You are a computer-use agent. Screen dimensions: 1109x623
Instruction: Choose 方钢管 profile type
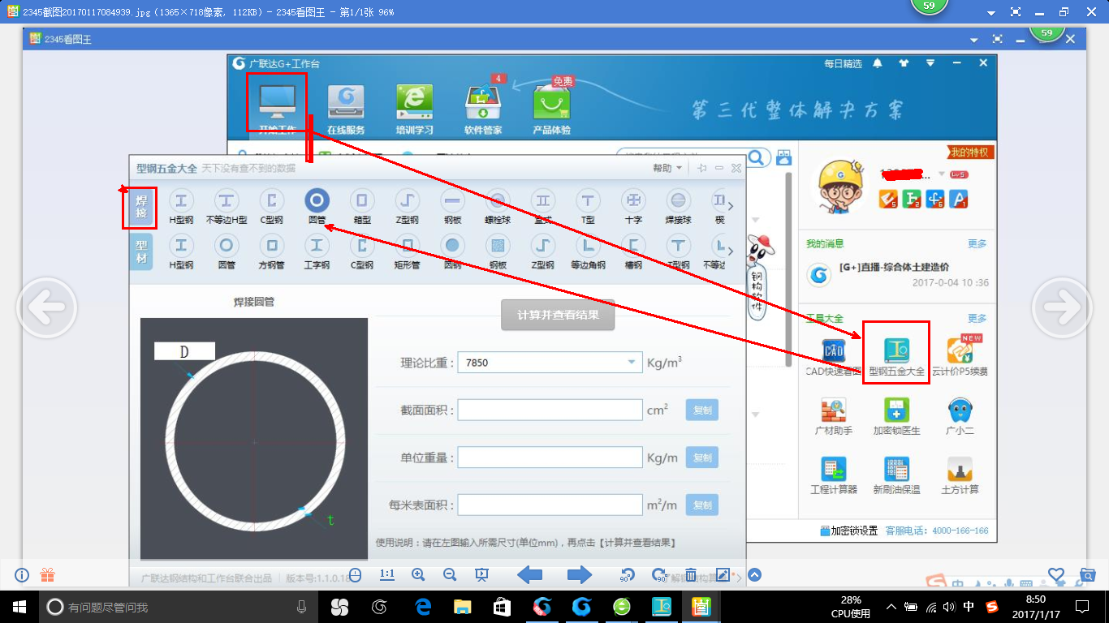(x=271, y=252)
